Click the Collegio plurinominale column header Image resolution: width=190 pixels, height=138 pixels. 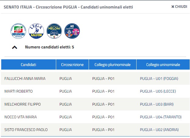click(113, 64)
